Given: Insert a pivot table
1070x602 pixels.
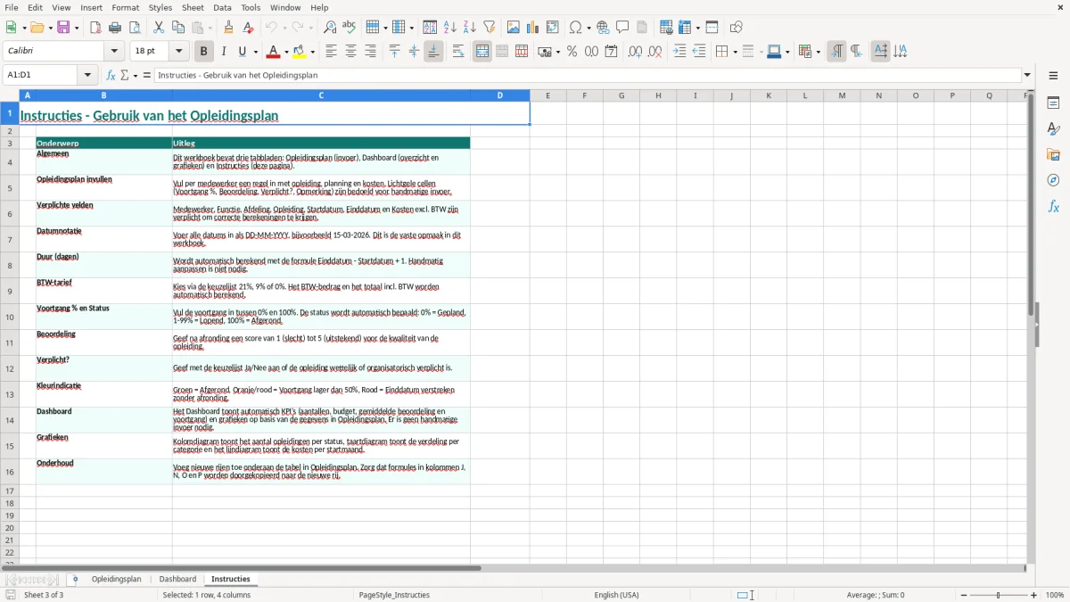Looking at the screenshot, I should click(553, 28).
